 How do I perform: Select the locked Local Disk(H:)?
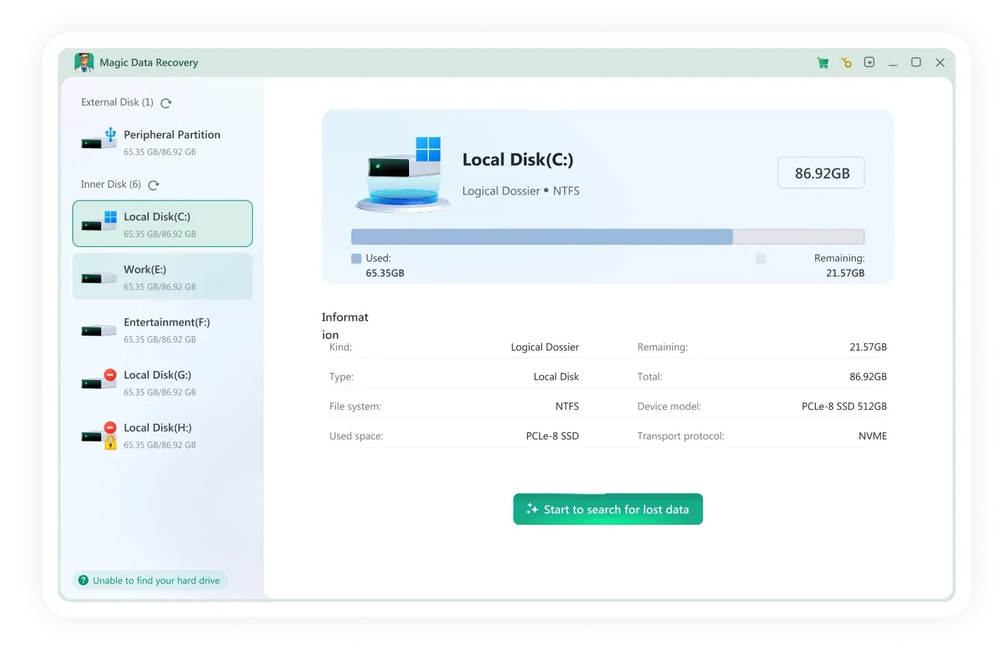tap(163, 435)
